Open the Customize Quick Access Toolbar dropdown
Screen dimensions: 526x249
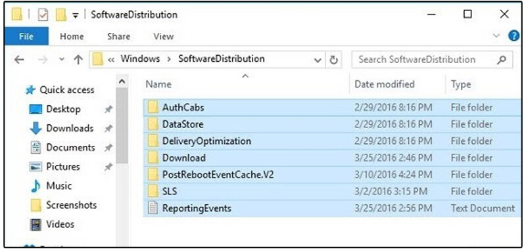point(76,16)
